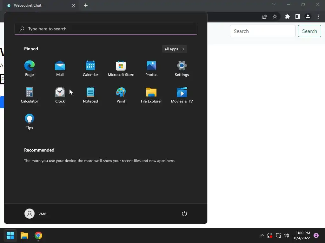Click the page's Search input field

point(262,31)
